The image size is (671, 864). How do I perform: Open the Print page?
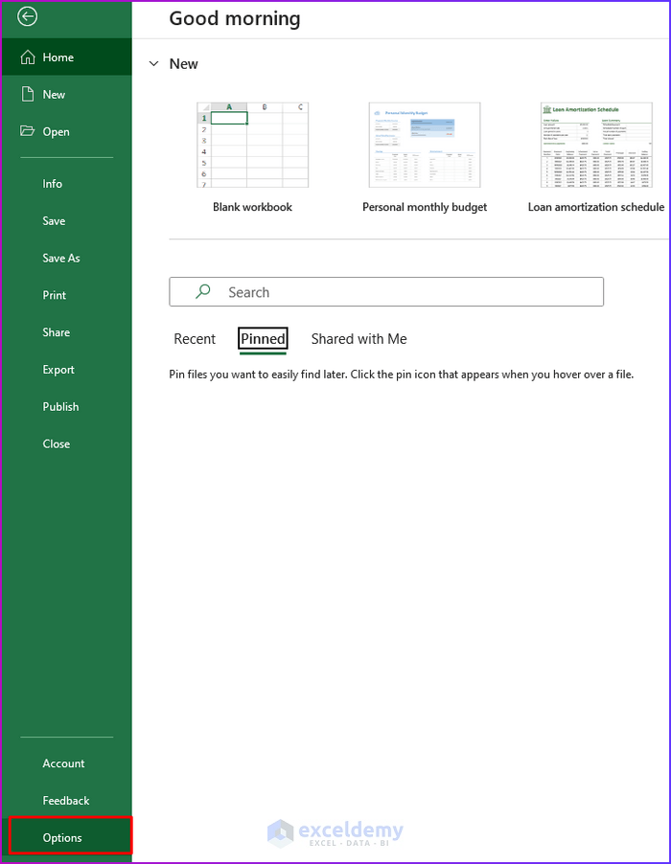tap(55, 295)
